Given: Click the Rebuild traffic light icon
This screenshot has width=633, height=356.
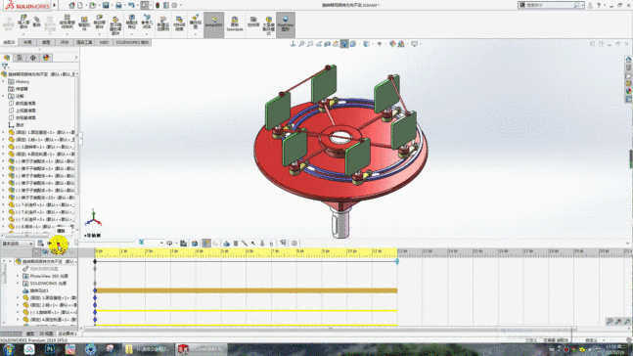Looking at the screenshot, I should pos(158,5).
